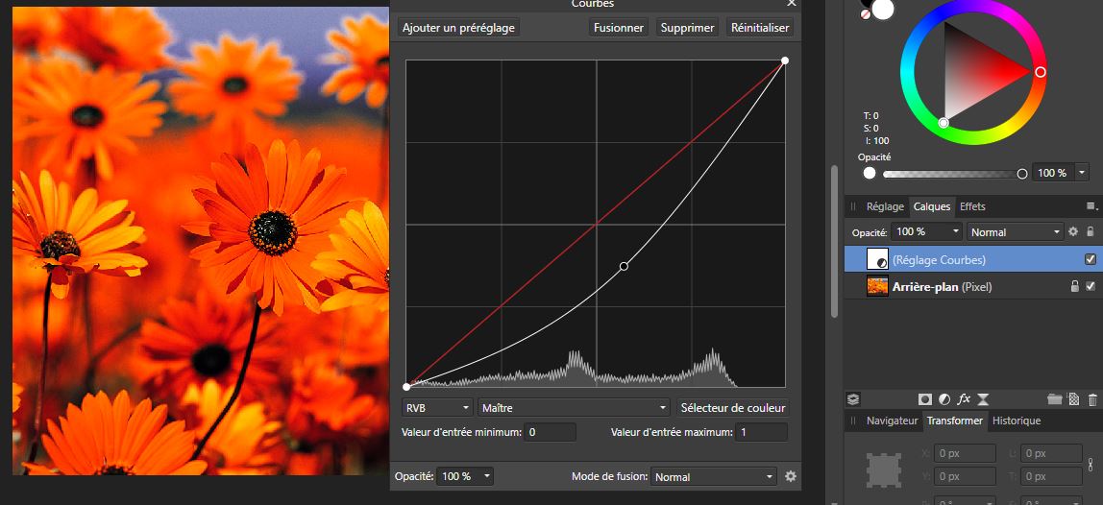Open the Layers panel hamburger menu

[x=1091, y=206]
